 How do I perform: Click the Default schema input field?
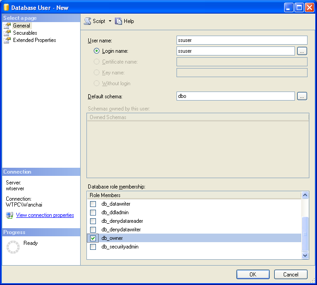(x=235, y=96)
